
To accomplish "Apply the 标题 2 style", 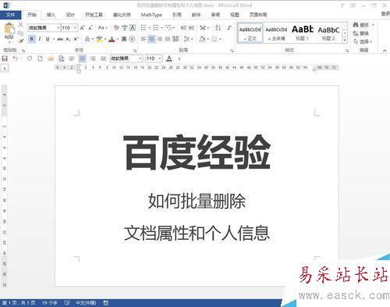I will pyautogui.click(x=328, y=33).
